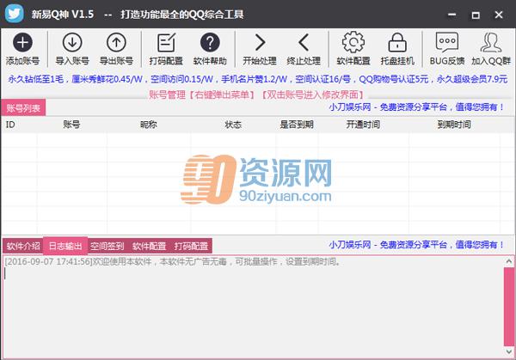Switch to 软件介绍 tab

click(x=23, y=246)
